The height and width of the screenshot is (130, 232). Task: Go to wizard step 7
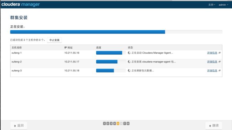(x=125, y=123)
